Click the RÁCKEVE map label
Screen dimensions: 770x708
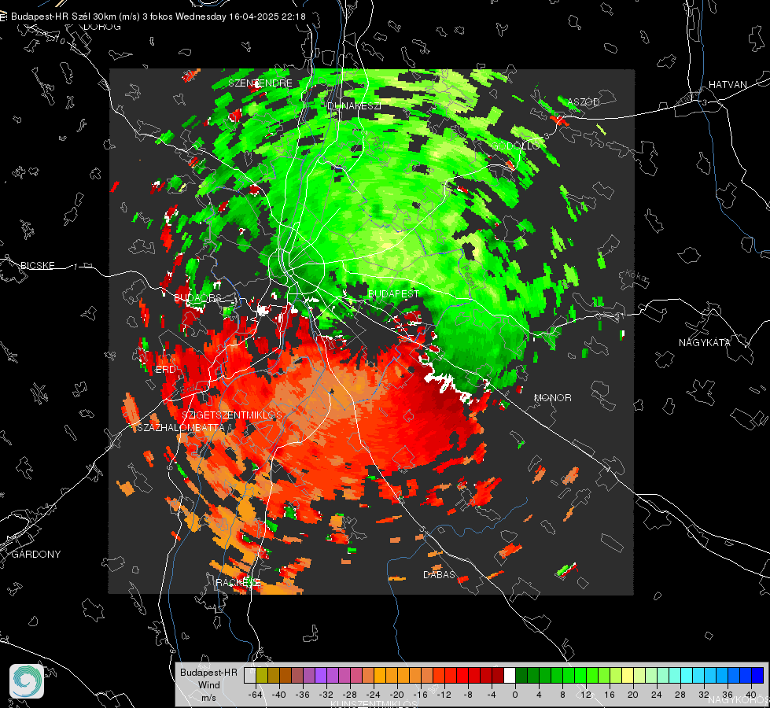click(238, 583)
